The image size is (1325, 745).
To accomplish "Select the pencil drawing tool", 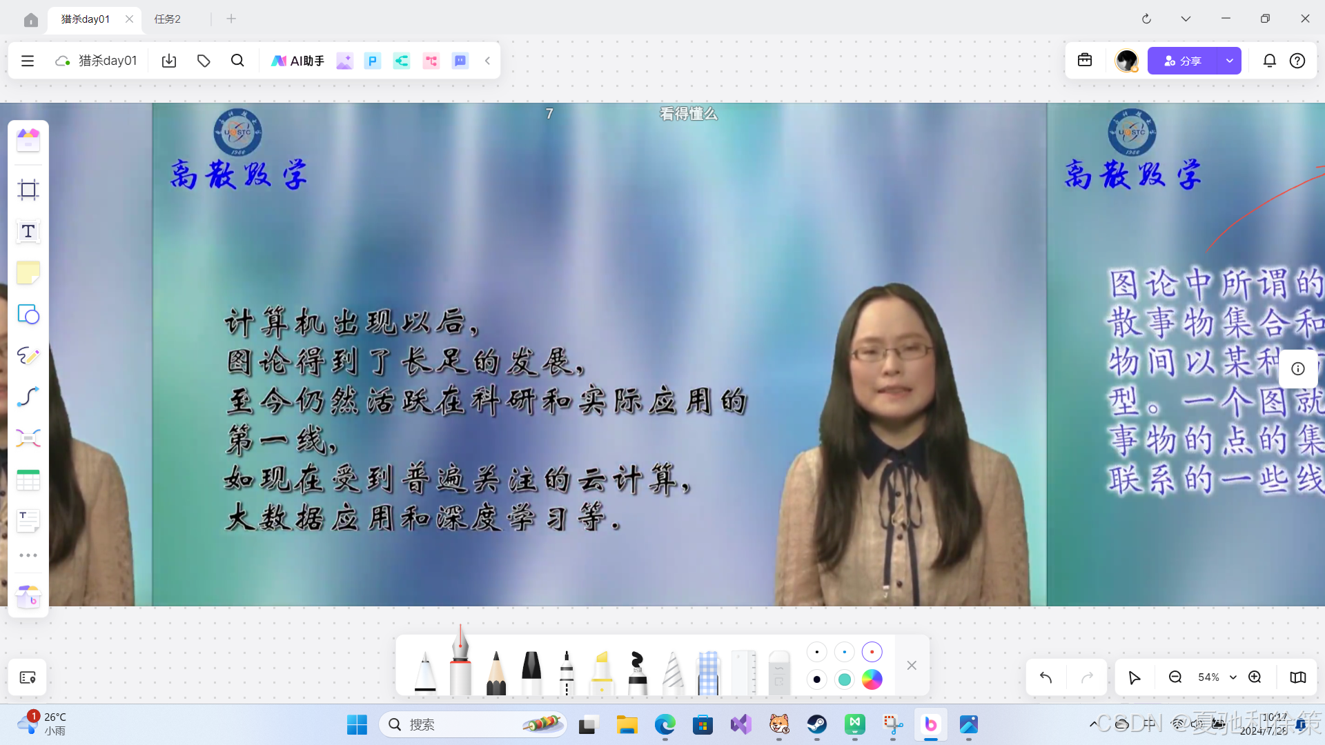I will 495,673.
